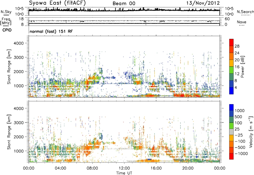254x175 pixels.
Task: Click the "N.Search" legend label
Action: point(245,12)
